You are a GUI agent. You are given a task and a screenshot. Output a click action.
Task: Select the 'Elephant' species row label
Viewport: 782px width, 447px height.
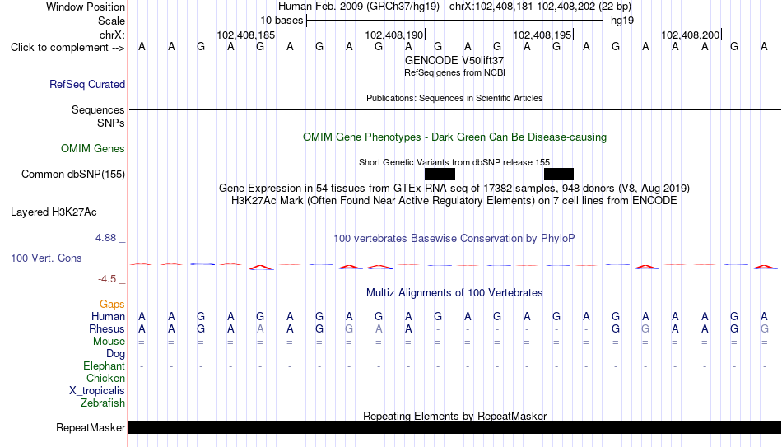[104, 366]
